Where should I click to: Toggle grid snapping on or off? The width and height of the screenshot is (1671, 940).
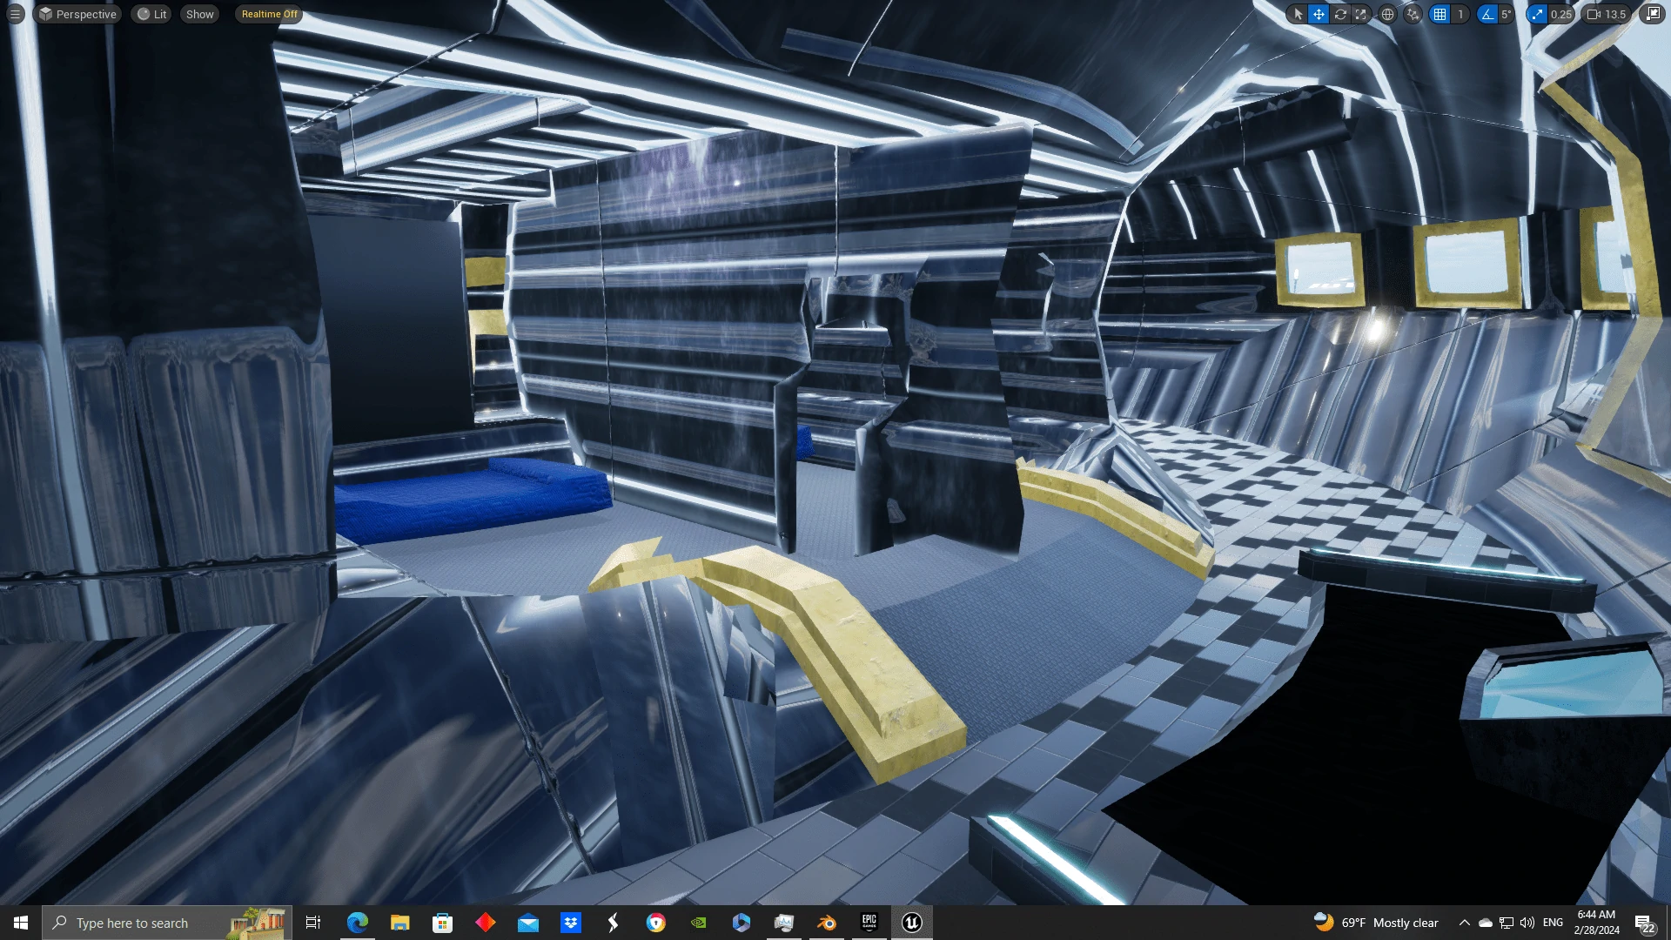click(x=1440, y=14)
